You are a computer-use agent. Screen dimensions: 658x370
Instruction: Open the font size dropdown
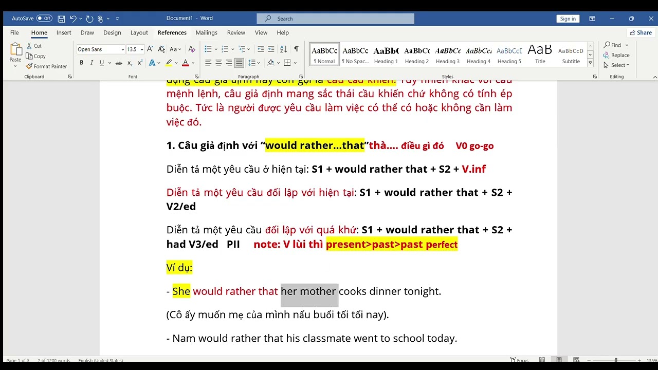click(x=142, y=49)
